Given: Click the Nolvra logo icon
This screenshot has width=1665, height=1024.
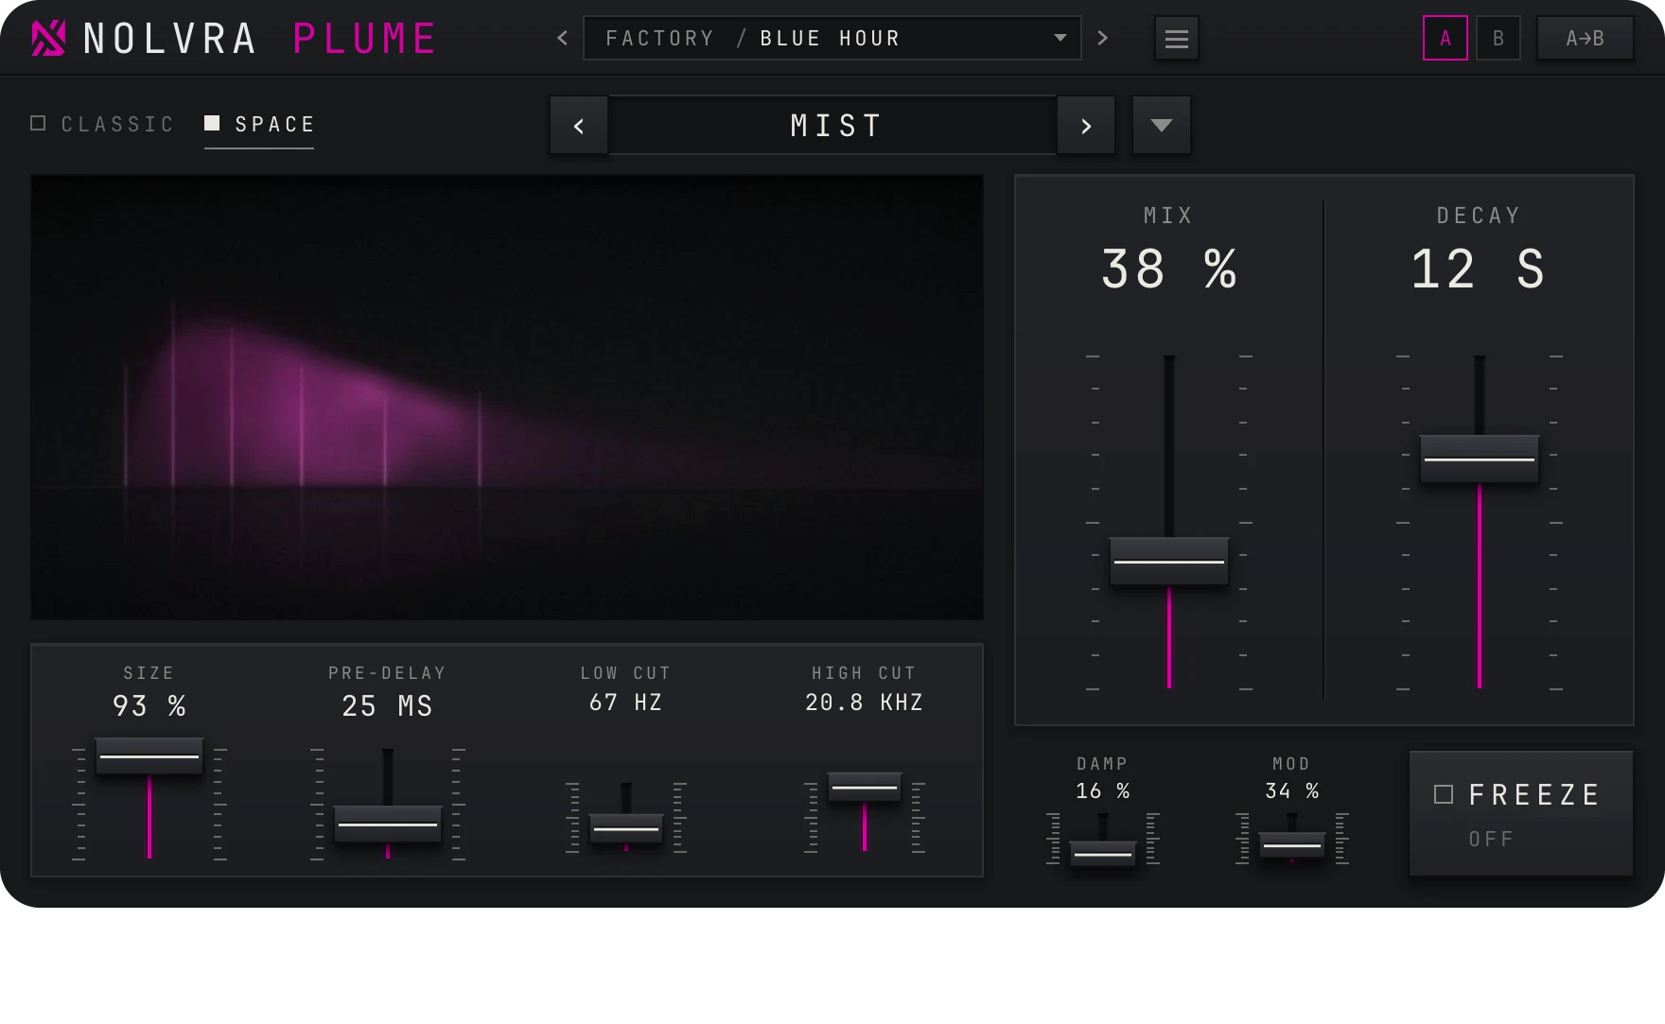Looking at the screenshot, I should pyautogui.click(x=48, y=38).
